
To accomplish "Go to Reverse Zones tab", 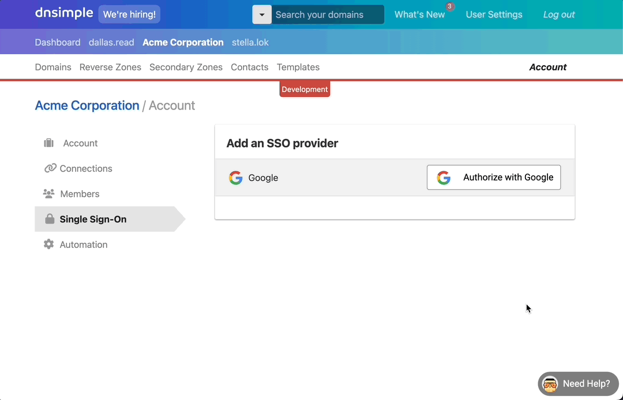I will [x=110, y=67].
